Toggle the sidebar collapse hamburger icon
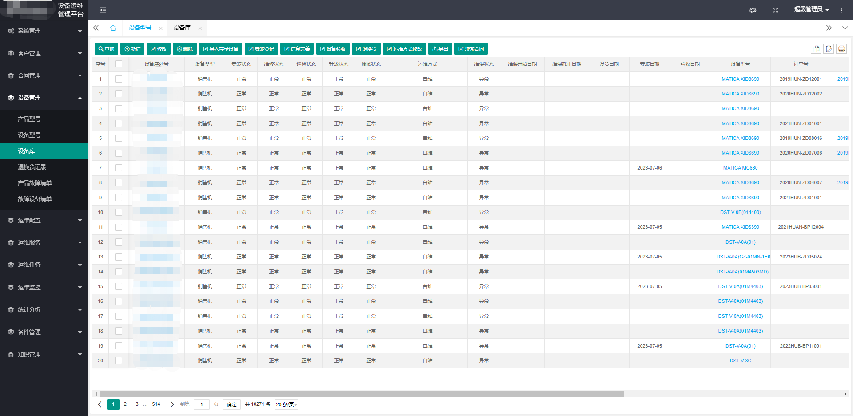Screen dimensions: 853x416 tap(103, 10)
